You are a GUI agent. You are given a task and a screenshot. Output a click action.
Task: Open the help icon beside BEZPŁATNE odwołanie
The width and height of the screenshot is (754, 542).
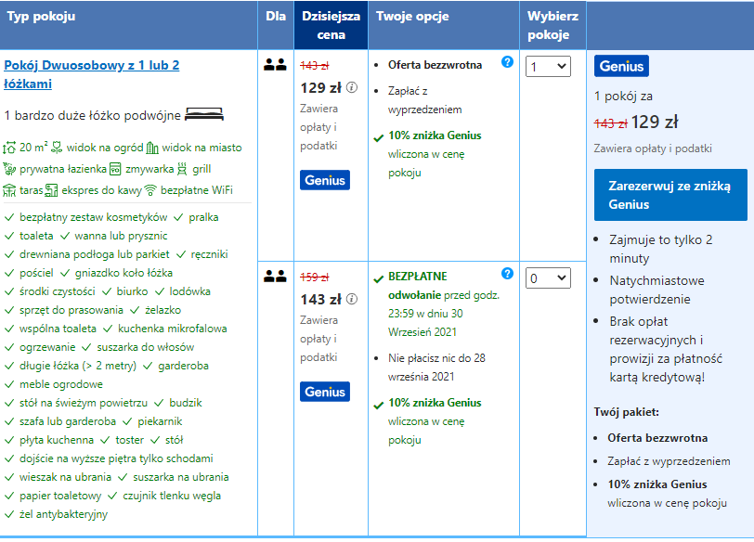507,274
